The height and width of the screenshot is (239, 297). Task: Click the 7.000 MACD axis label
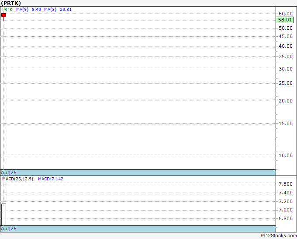pos(286,210)
